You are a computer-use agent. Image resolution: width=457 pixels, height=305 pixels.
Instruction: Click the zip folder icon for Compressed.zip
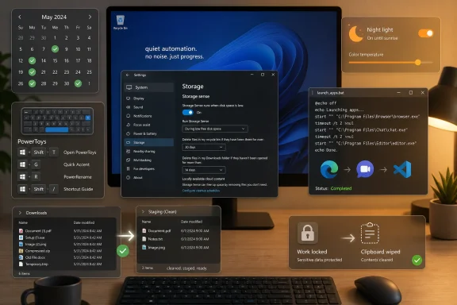coord(21,251)
